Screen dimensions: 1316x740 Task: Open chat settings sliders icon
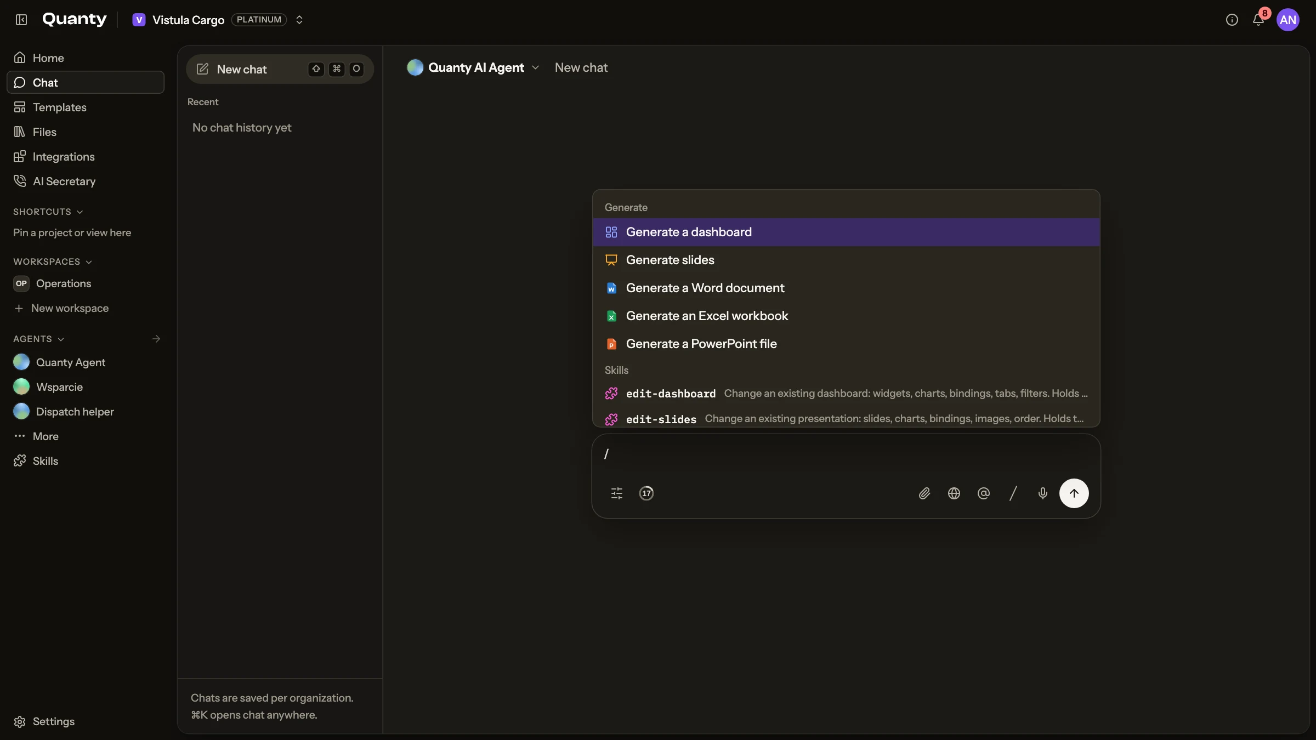click(x=617, y=493)
